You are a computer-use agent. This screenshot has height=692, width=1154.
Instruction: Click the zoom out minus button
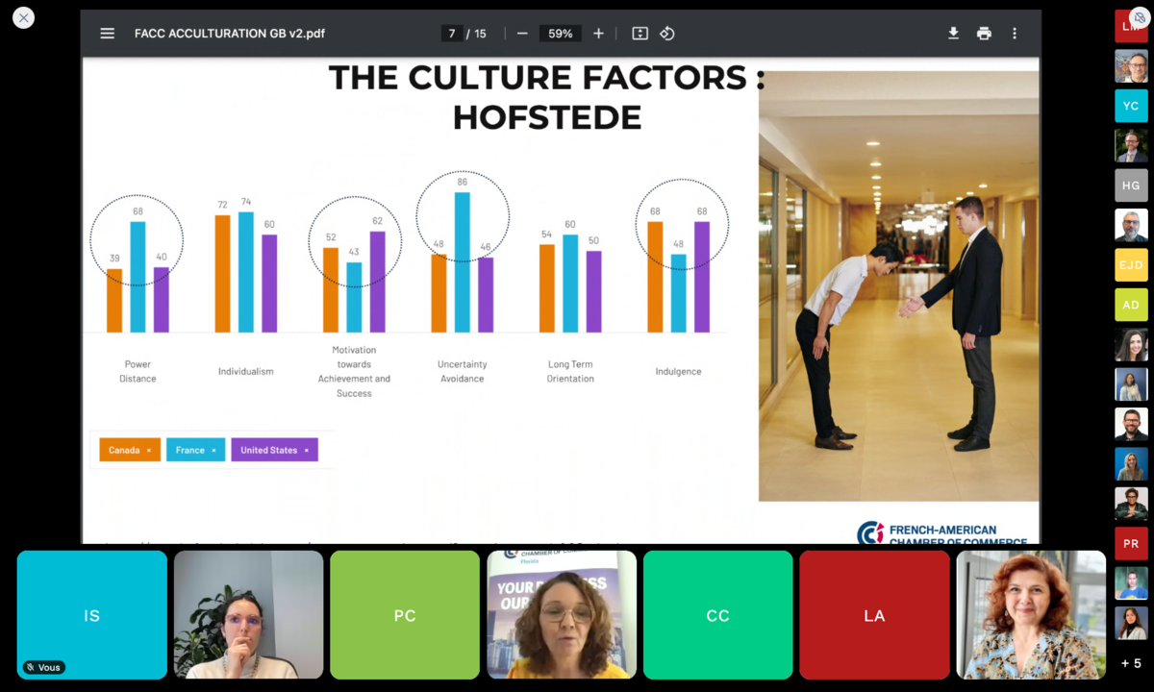tap(522, 34)
